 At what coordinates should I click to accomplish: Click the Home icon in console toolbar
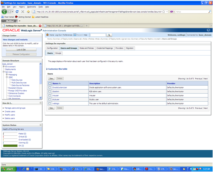(x=48, y=35)
